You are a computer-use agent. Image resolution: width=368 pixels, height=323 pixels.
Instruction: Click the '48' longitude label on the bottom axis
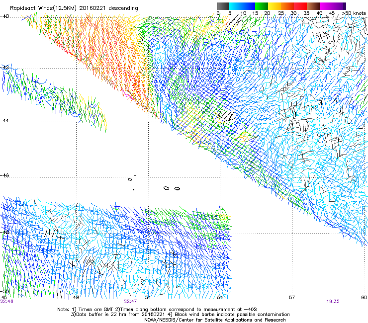click(x=76, y=298)
